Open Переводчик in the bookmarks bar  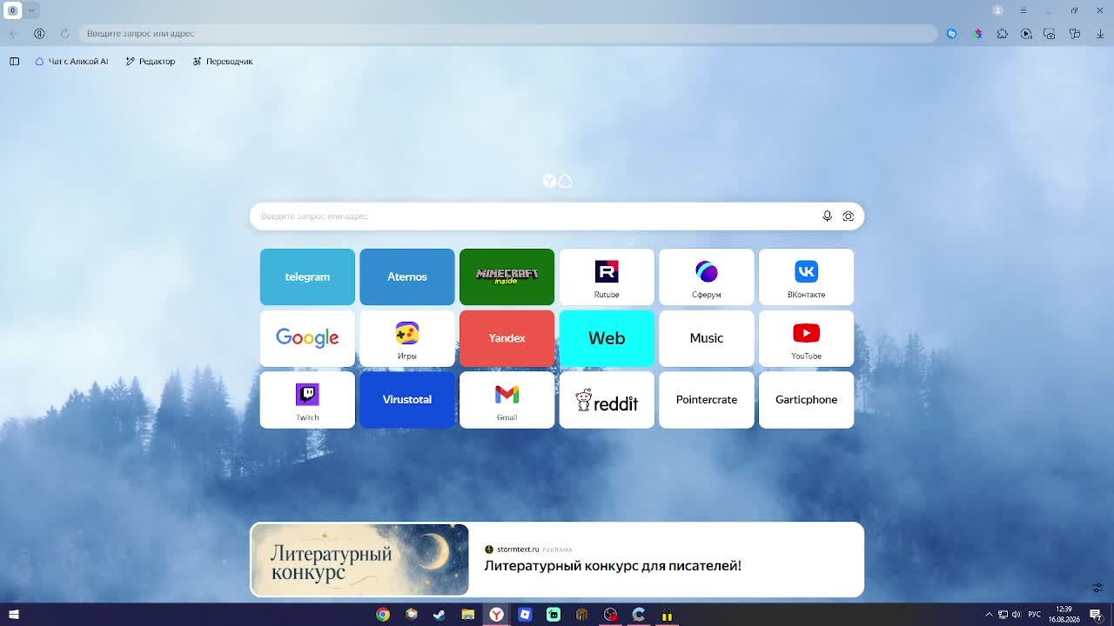[x=223, y=62]
